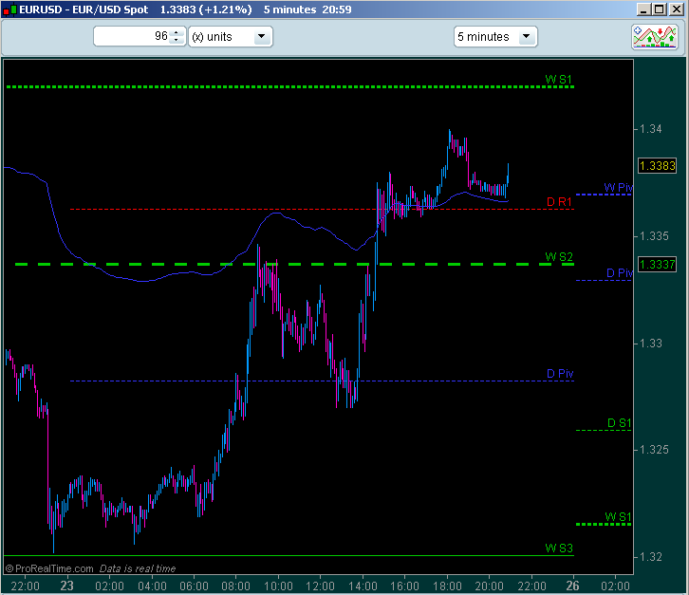
Task: Open the indicators and trading systems icon
Action: [654, 37]
